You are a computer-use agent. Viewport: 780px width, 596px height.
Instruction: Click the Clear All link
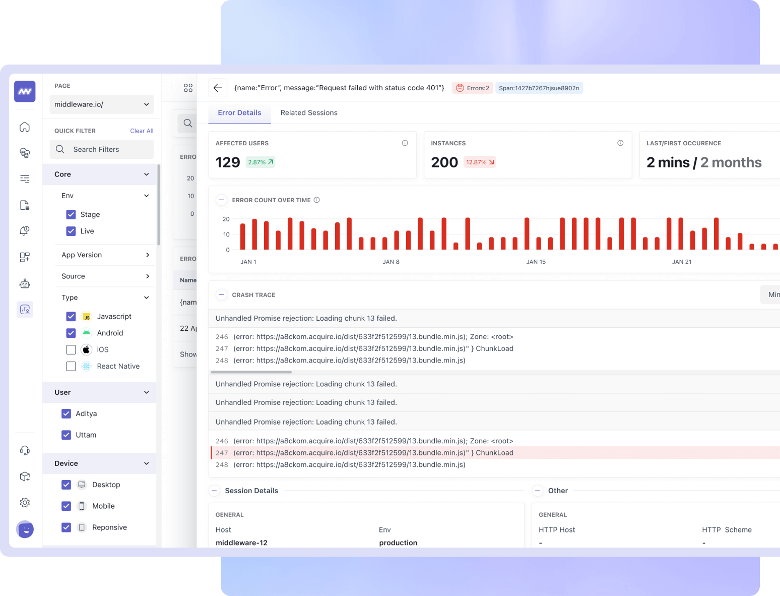coord(142,131)
